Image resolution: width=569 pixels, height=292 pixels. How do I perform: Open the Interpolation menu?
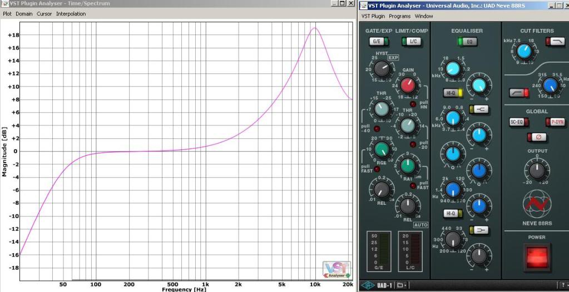pos(71,13)
